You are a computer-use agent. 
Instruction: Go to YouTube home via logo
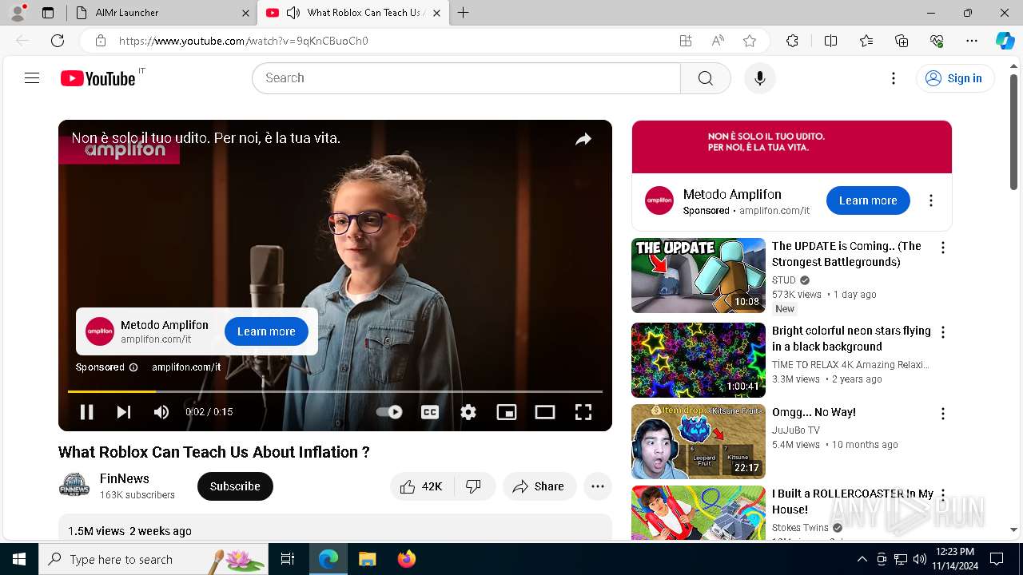(98, 78)
